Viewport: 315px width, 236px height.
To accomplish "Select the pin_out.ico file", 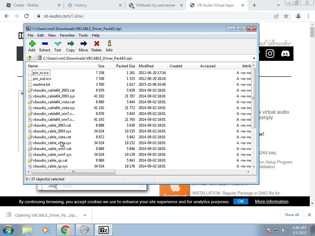I will point(42,79).
